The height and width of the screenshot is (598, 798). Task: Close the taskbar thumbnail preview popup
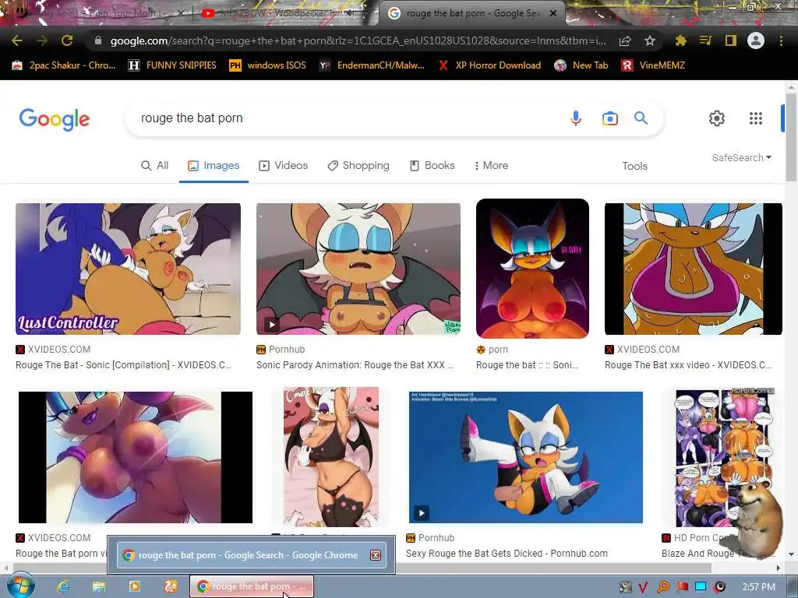point(376,554)
